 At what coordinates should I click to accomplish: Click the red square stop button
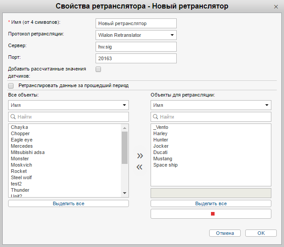pyautogui.click(x=211, y=214)
